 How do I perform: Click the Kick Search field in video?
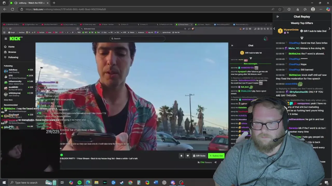pyautogui.click(x=137, y=38)
